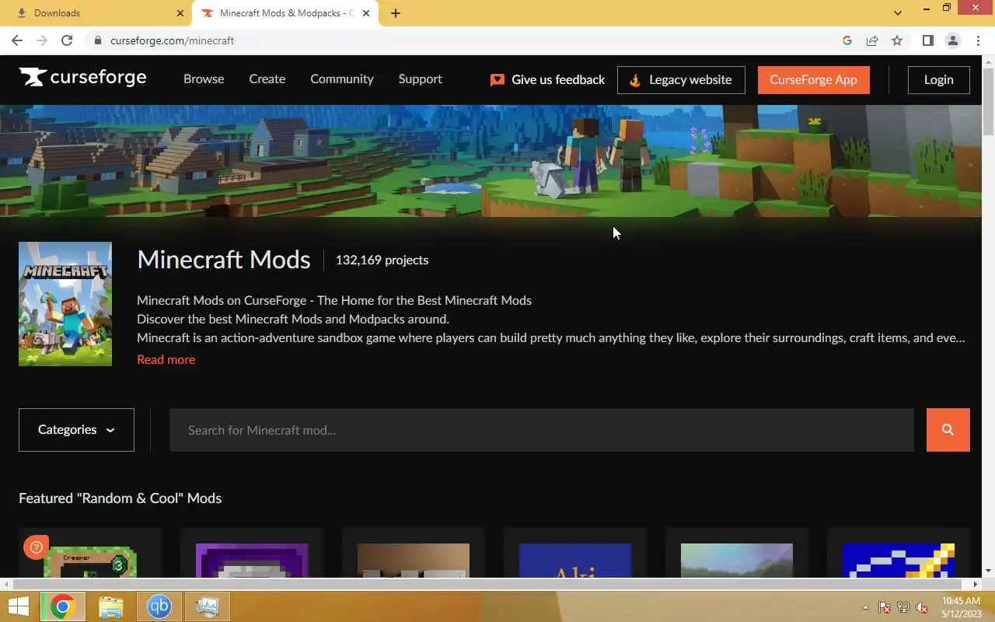Open the Creeper featured mod thumbnail
995x622 pixels.
pos(90,561)
